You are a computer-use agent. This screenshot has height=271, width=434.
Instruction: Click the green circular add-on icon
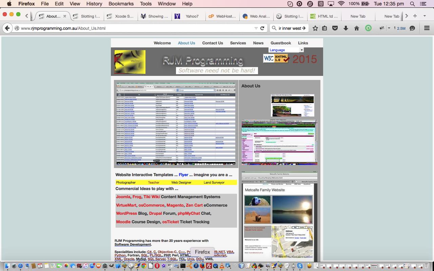click(368, 28)
